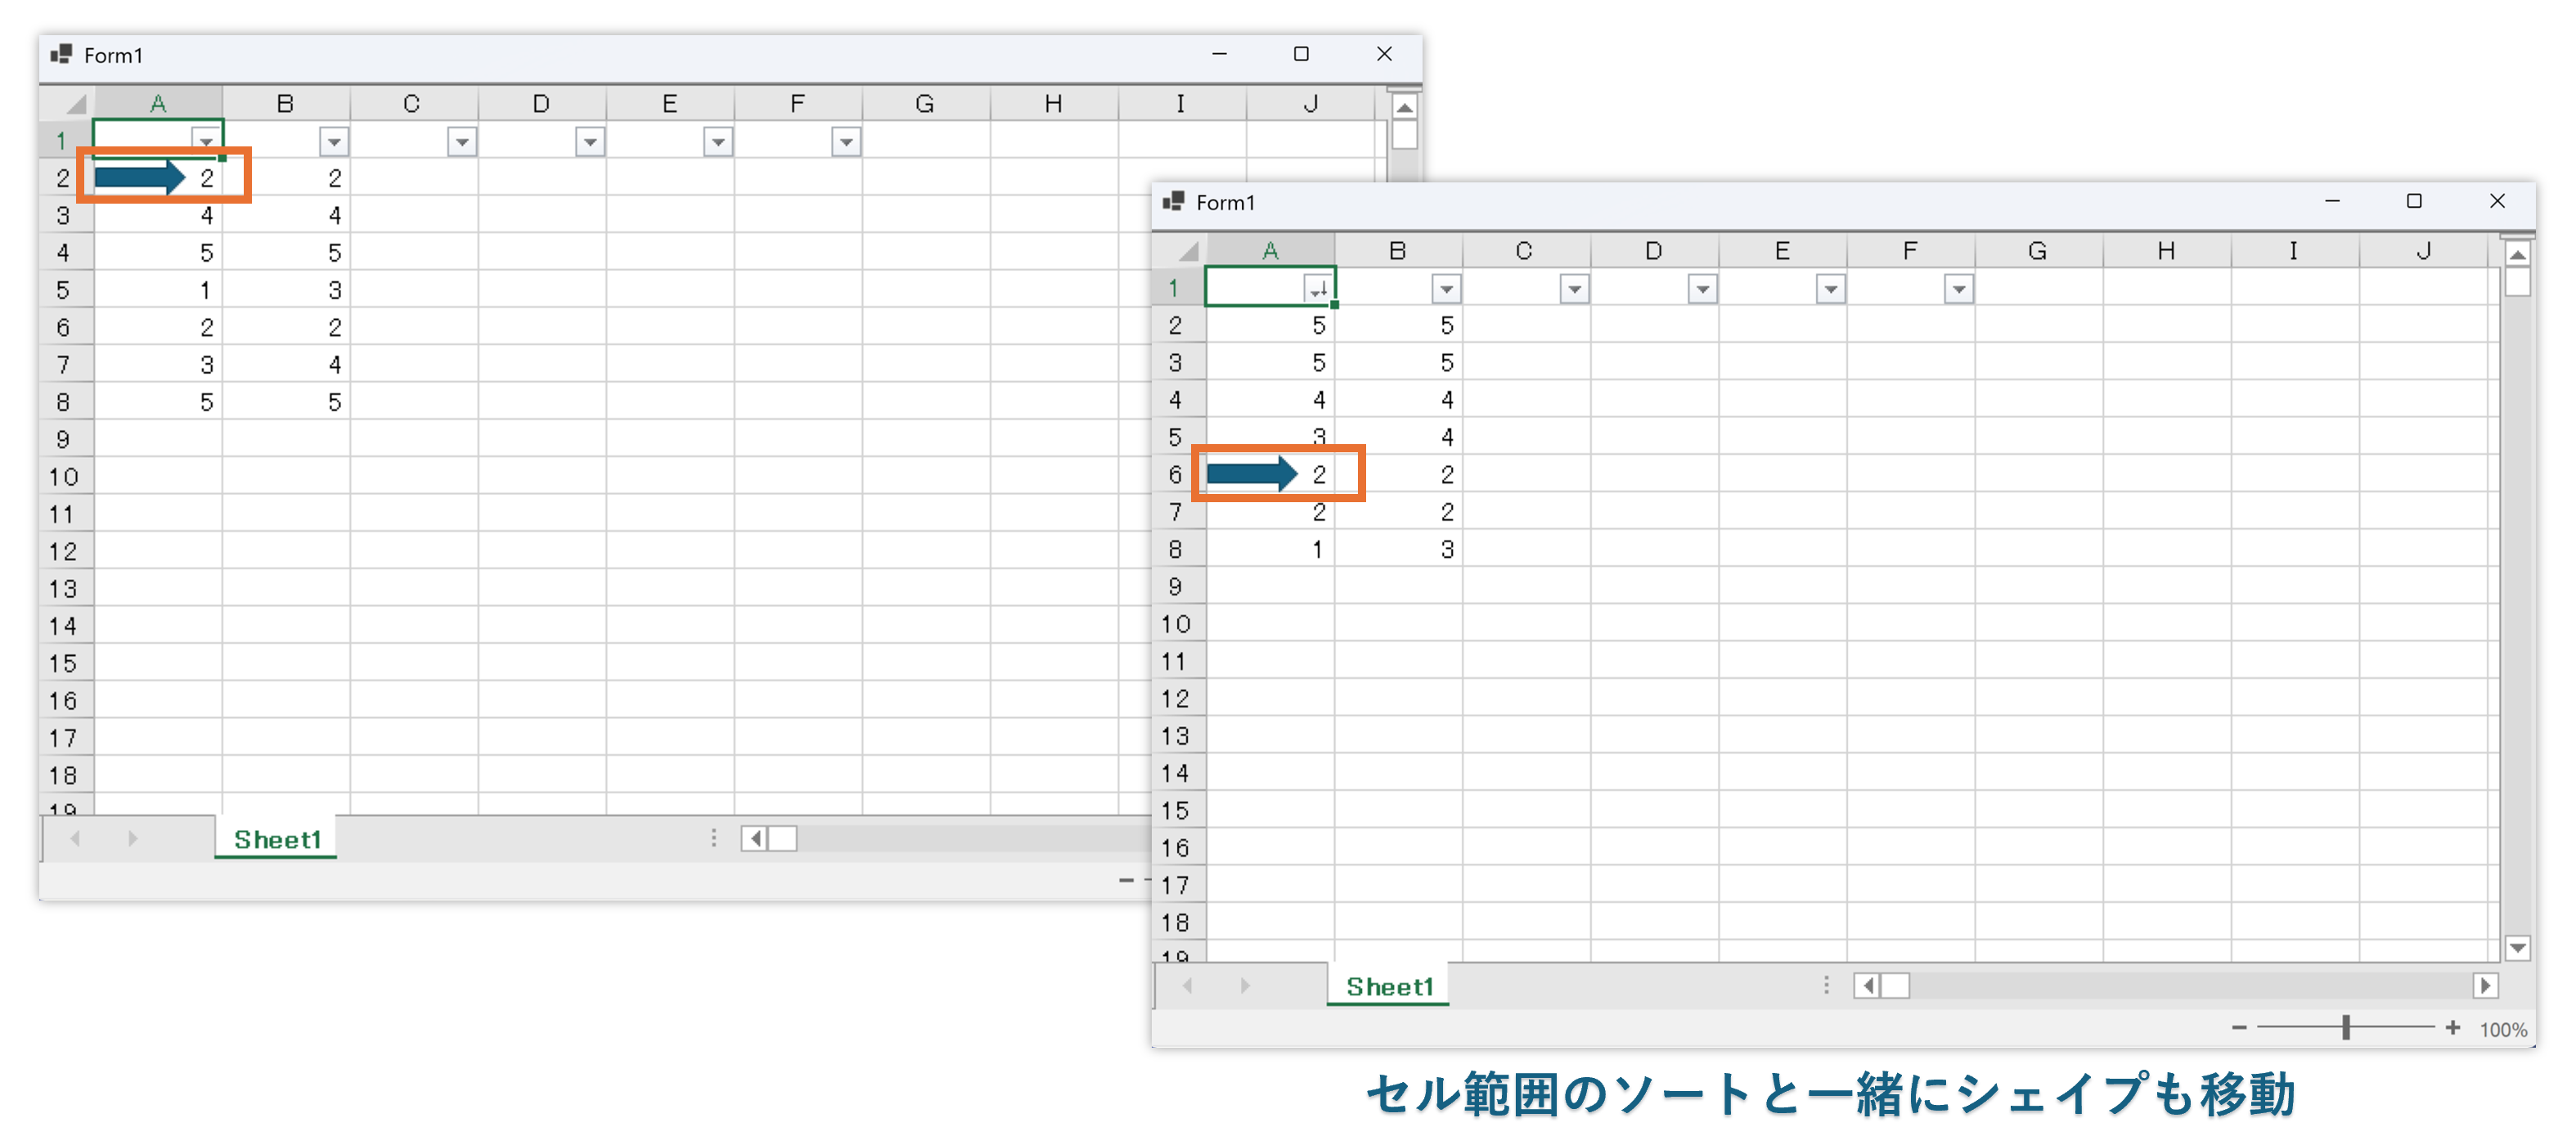Click vertical scroll down arrow in front window
This screenshot has height=1136, width=2576.
click(x=2517, y=947)
